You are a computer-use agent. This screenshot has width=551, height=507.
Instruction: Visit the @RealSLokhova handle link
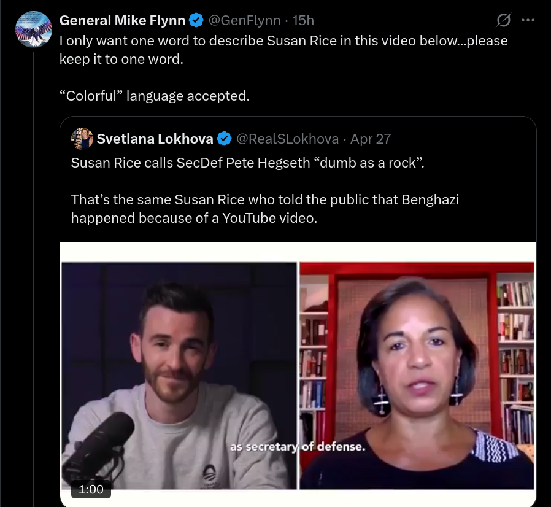pyautogui.click(x=287, y=139)
